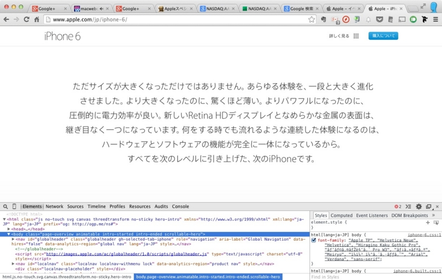Viewport: 442px width, 280px height.
Task: Toggle element state icon in Styles pane
Action: [x=436, y=223]
